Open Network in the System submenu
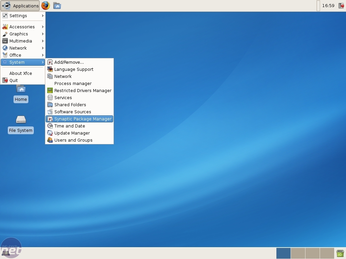Screen dimensions: 346x259 pyautogui.click(x=79, y=77)
